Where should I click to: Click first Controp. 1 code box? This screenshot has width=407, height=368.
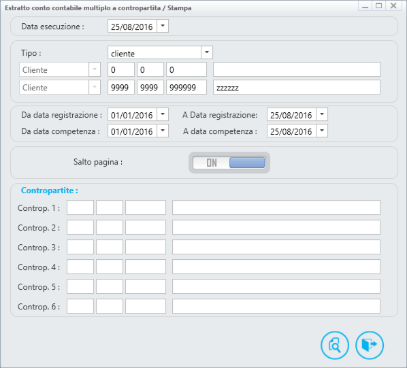click(80, 207)
